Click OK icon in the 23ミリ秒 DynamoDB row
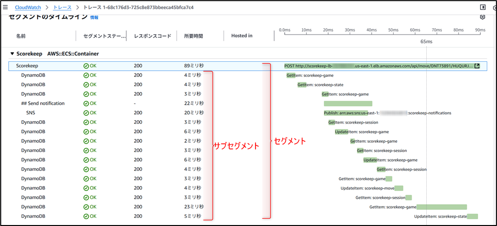This screenshot has height=226, width=497. (86, 207)
